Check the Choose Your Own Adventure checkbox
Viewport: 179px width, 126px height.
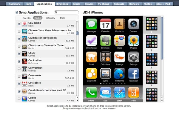(19, 31)
